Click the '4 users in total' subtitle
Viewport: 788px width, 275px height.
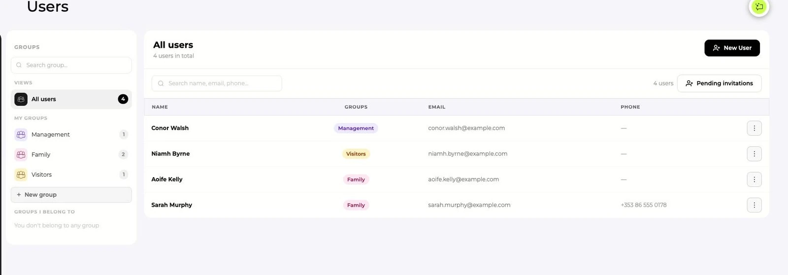(x=173, y=56)
